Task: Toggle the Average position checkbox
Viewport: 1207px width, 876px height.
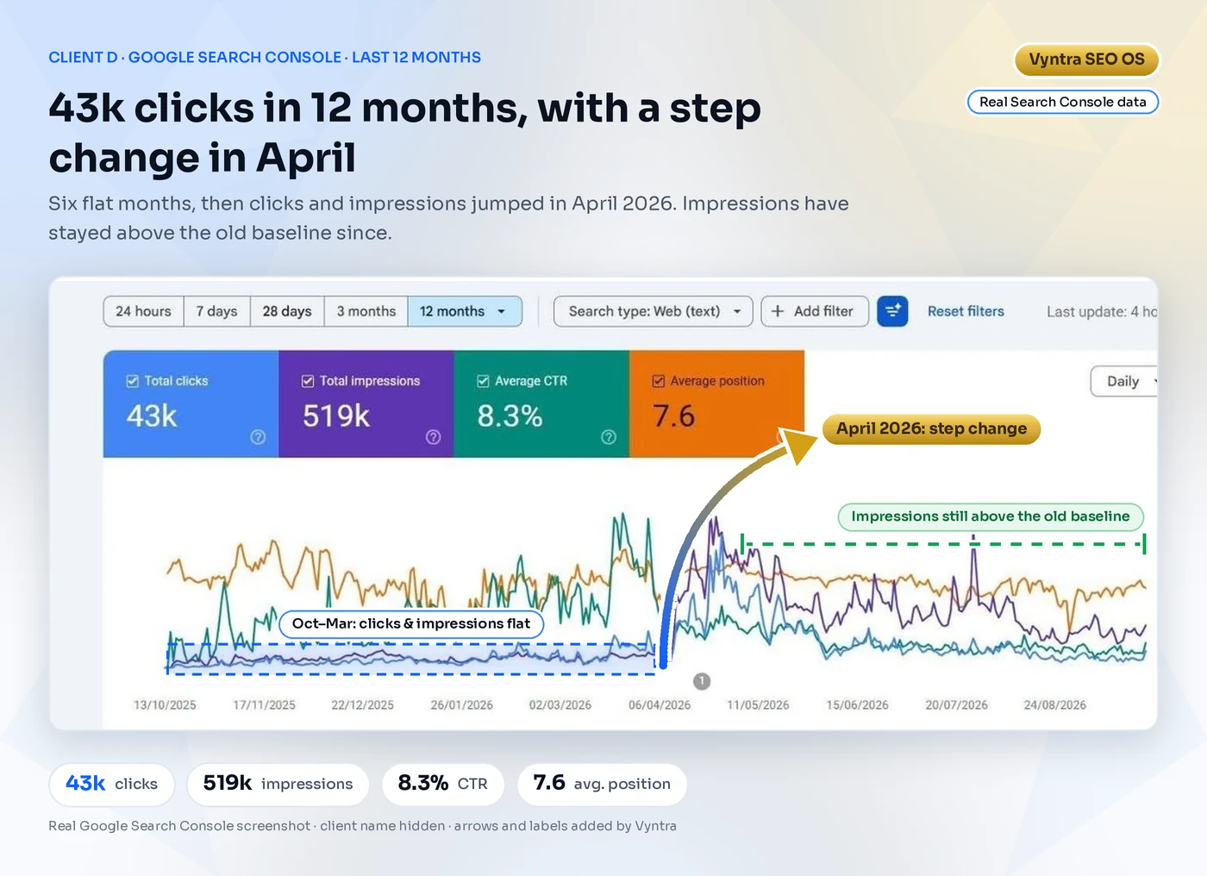Action: pos(659,381)
